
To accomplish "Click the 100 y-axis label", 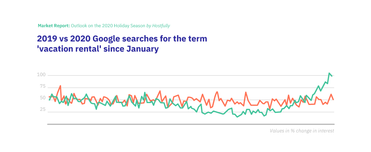I will [41, 75].
